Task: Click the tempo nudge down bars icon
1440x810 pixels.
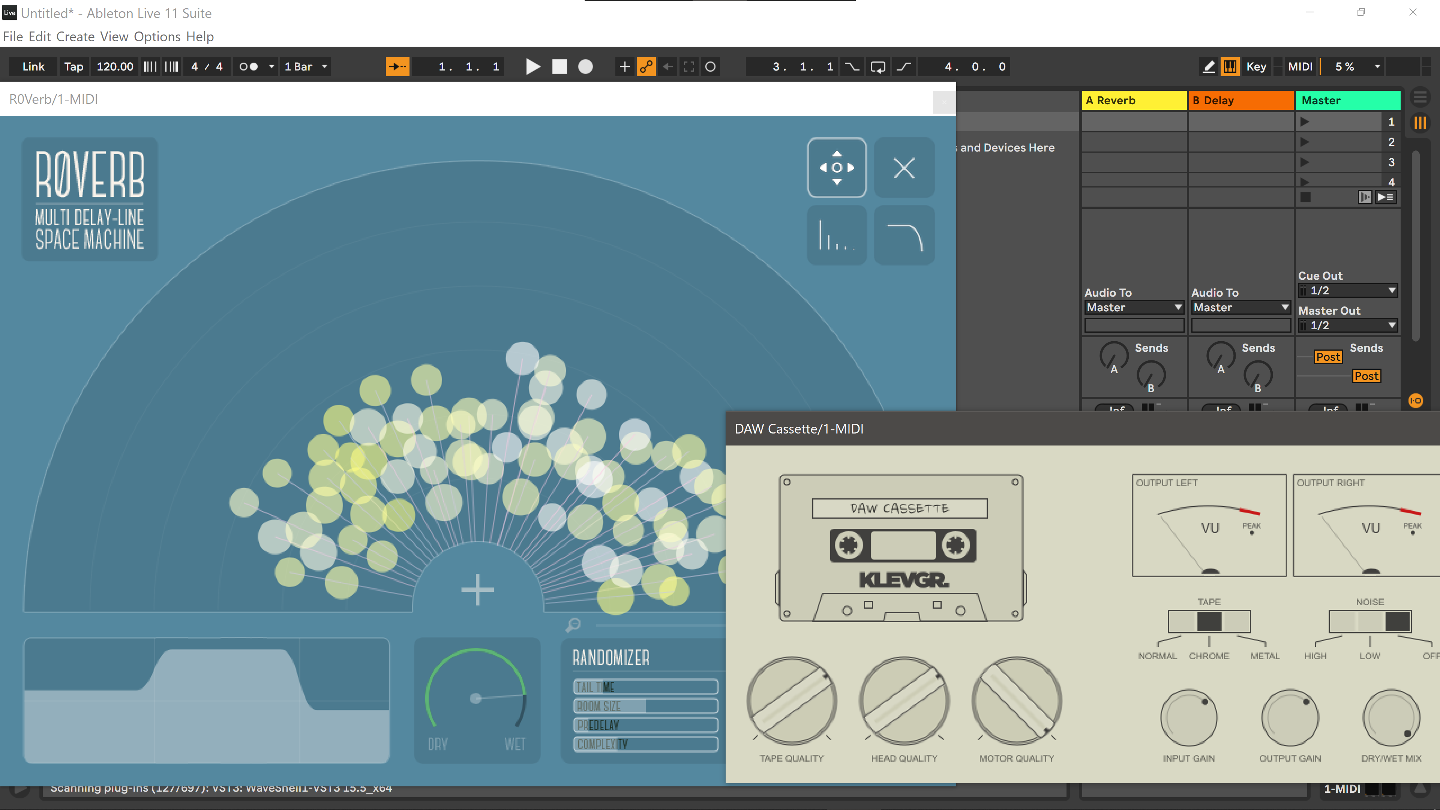Action: [x=150, y=66]
